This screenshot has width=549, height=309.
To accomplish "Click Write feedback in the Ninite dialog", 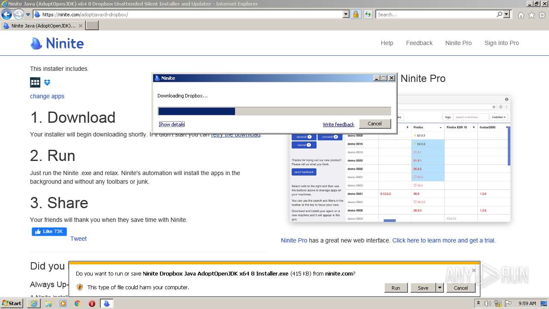I will (338, 124).
